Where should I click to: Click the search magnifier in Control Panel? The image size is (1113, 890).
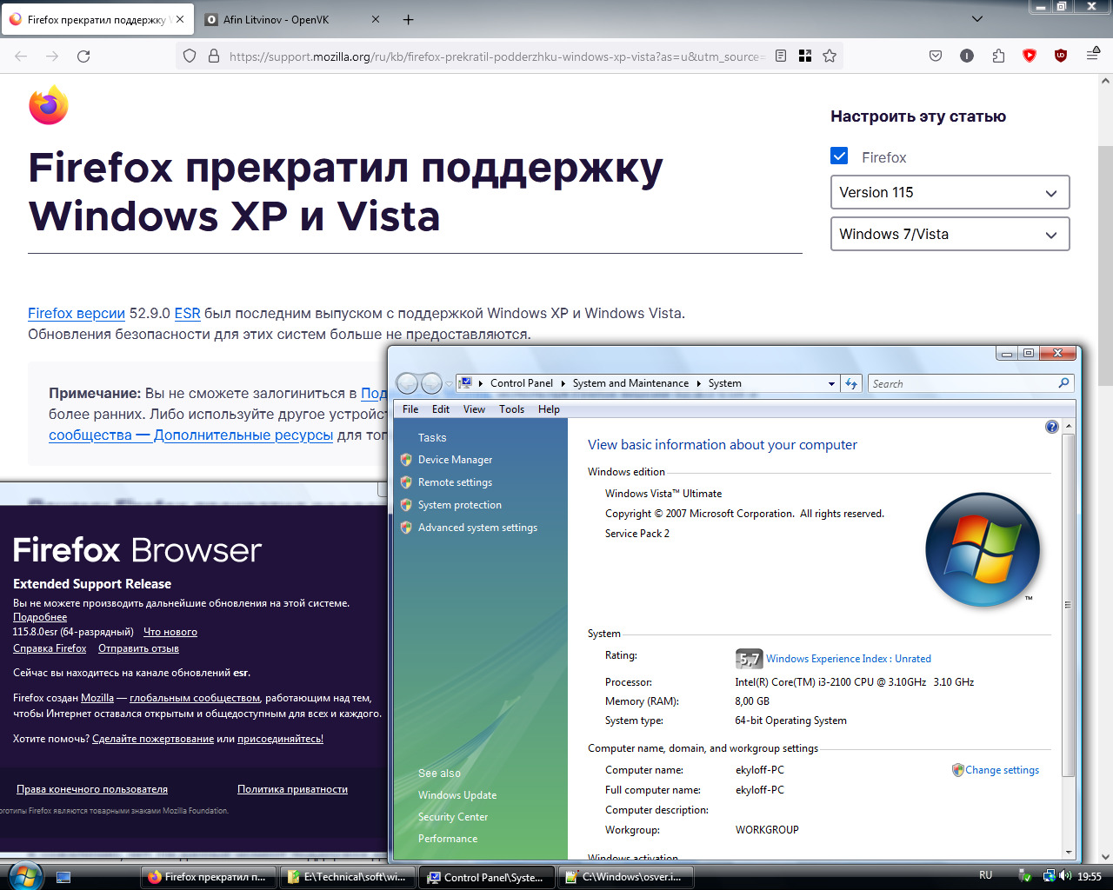coord(1063,383)
